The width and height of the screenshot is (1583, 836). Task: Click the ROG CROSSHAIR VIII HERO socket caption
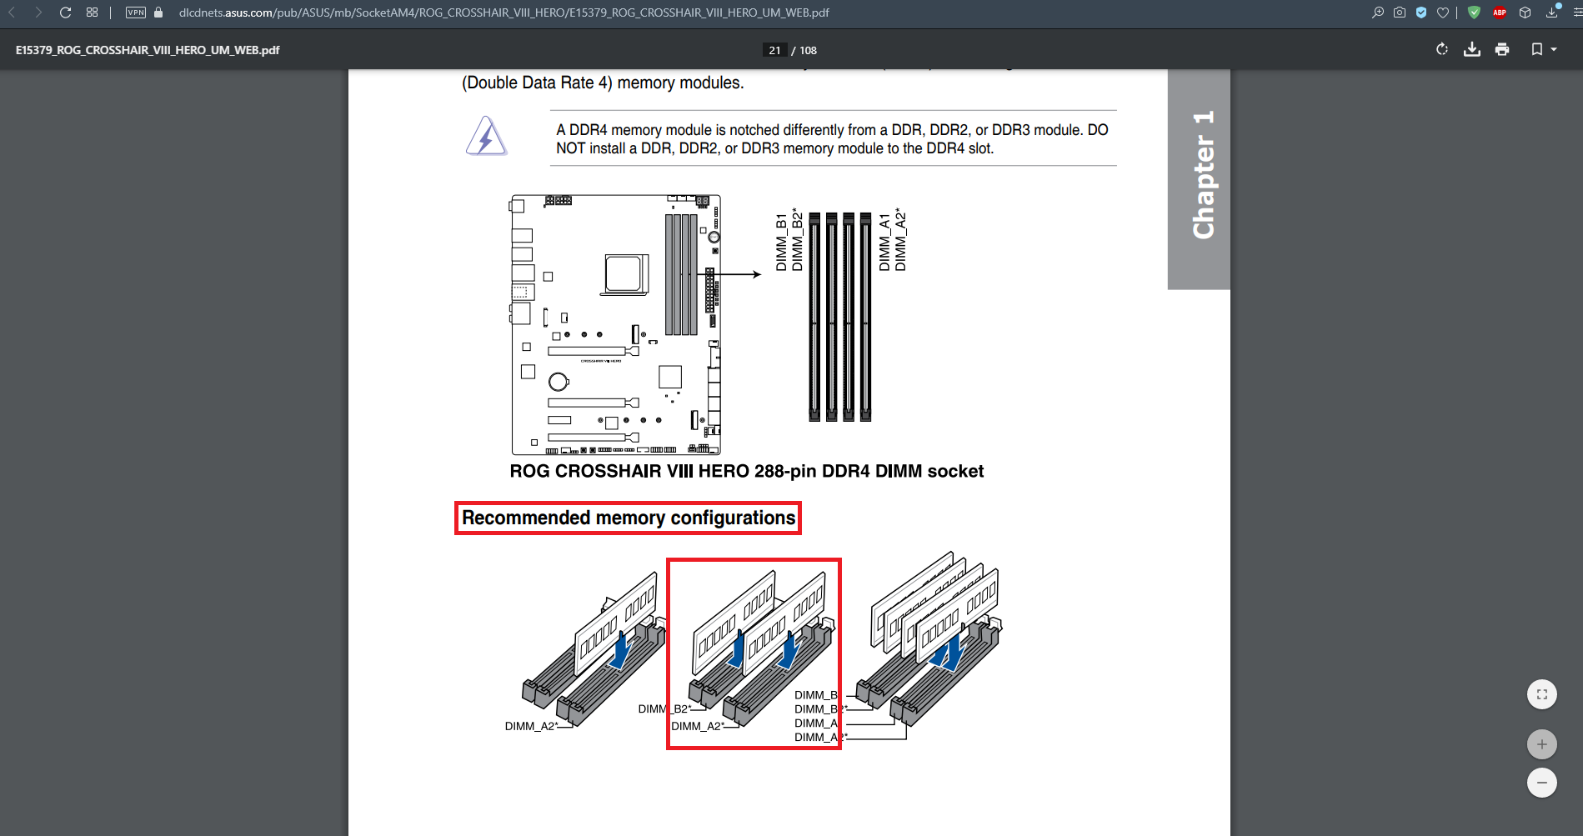[747, 471]
